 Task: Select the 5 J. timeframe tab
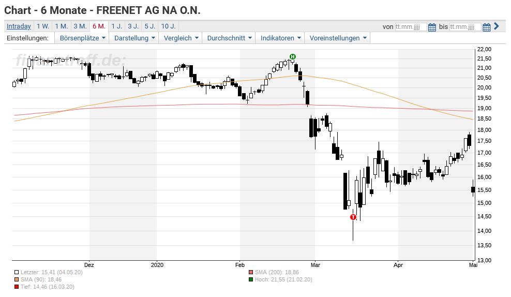[x=150, y=26]
